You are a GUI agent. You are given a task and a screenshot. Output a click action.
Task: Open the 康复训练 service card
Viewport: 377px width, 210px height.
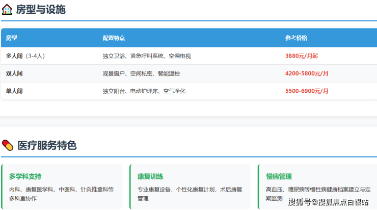(191, 187)
